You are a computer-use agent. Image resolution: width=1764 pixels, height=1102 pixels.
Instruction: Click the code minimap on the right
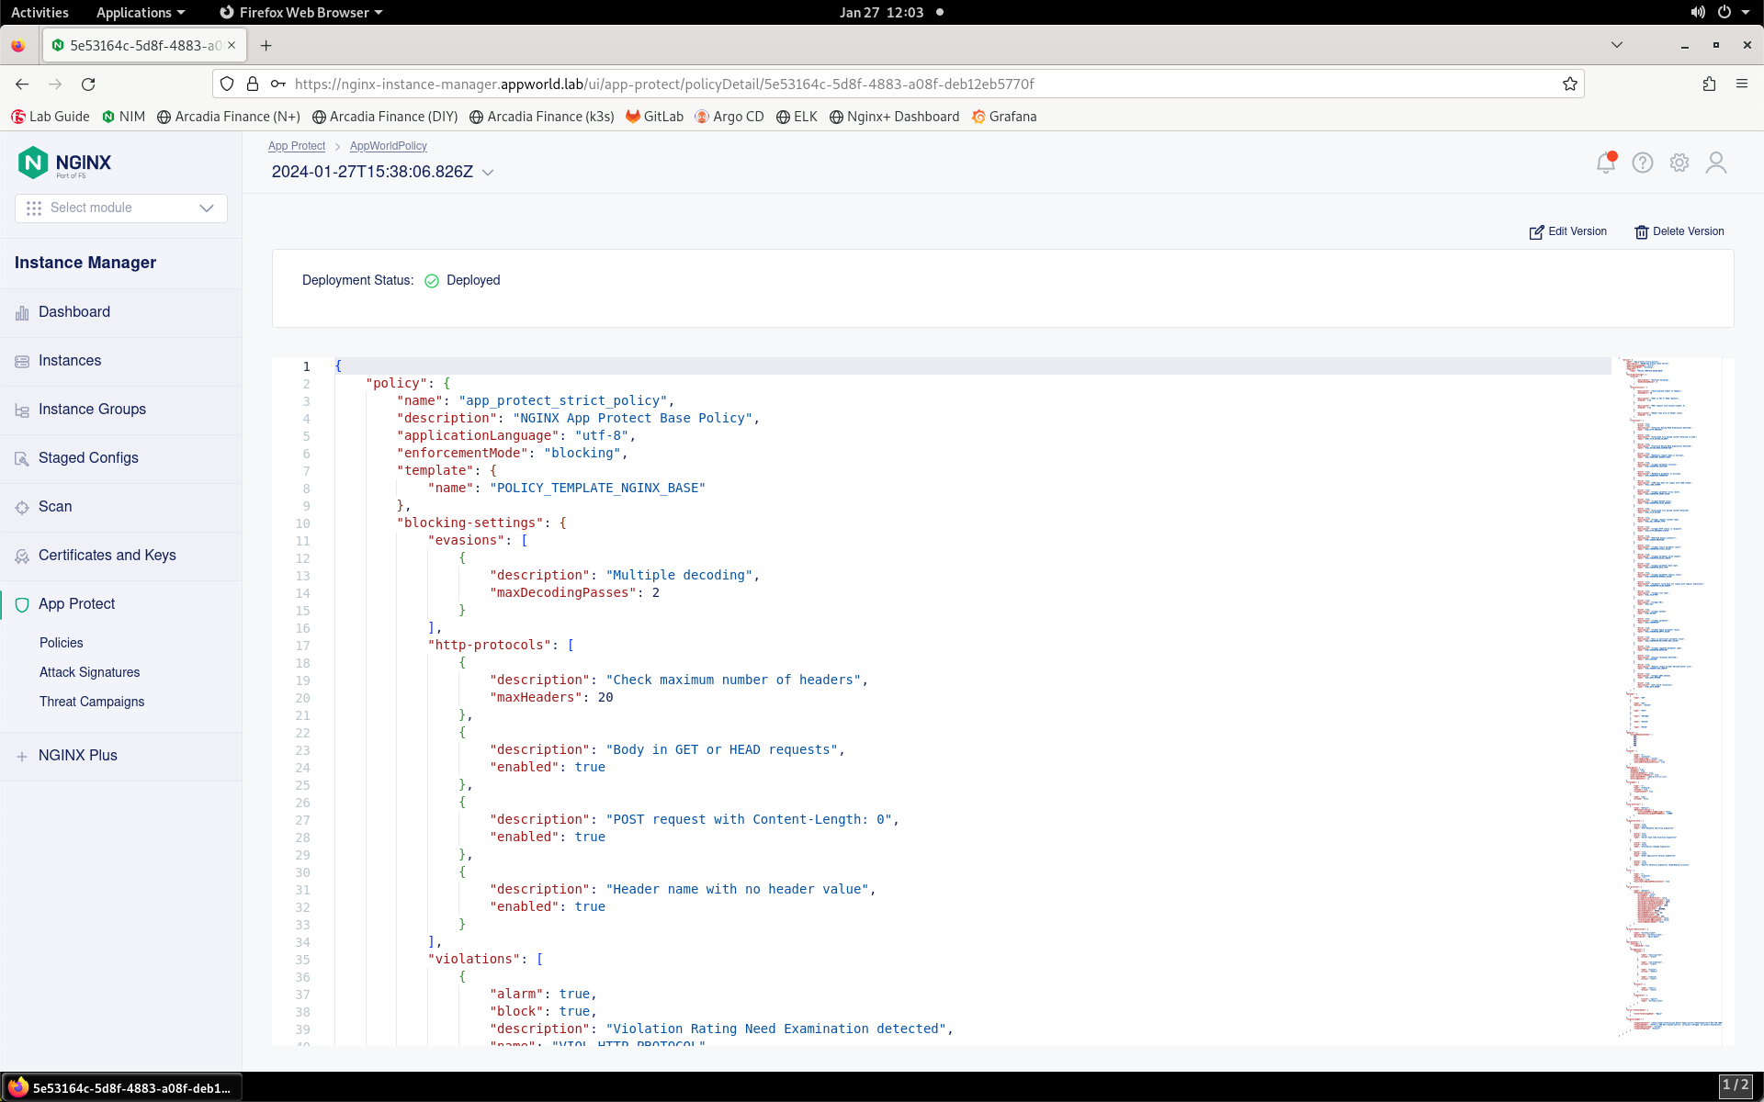1670,698
